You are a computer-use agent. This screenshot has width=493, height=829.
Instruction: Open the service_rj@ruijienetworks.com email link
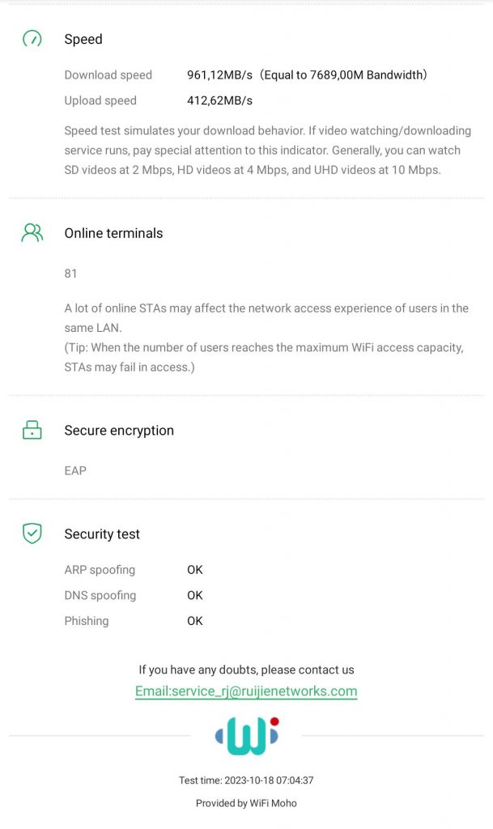click(246, 691)
